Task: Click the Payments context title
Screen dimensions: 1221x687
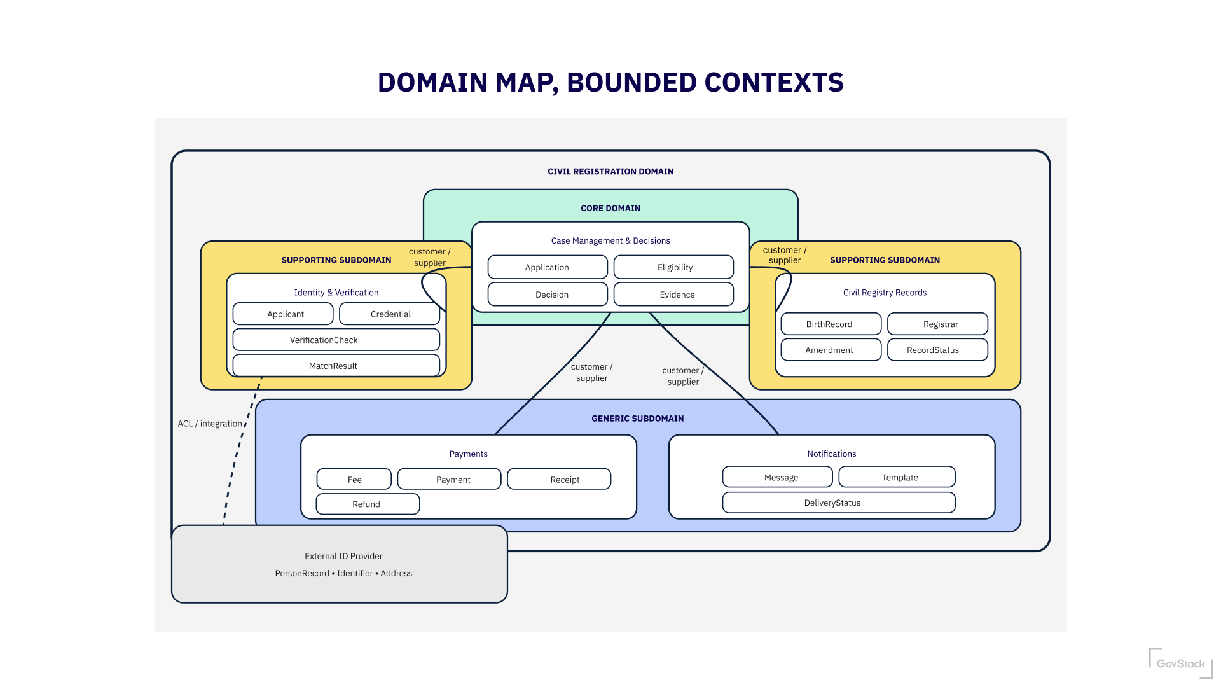Action: point(468,454)
